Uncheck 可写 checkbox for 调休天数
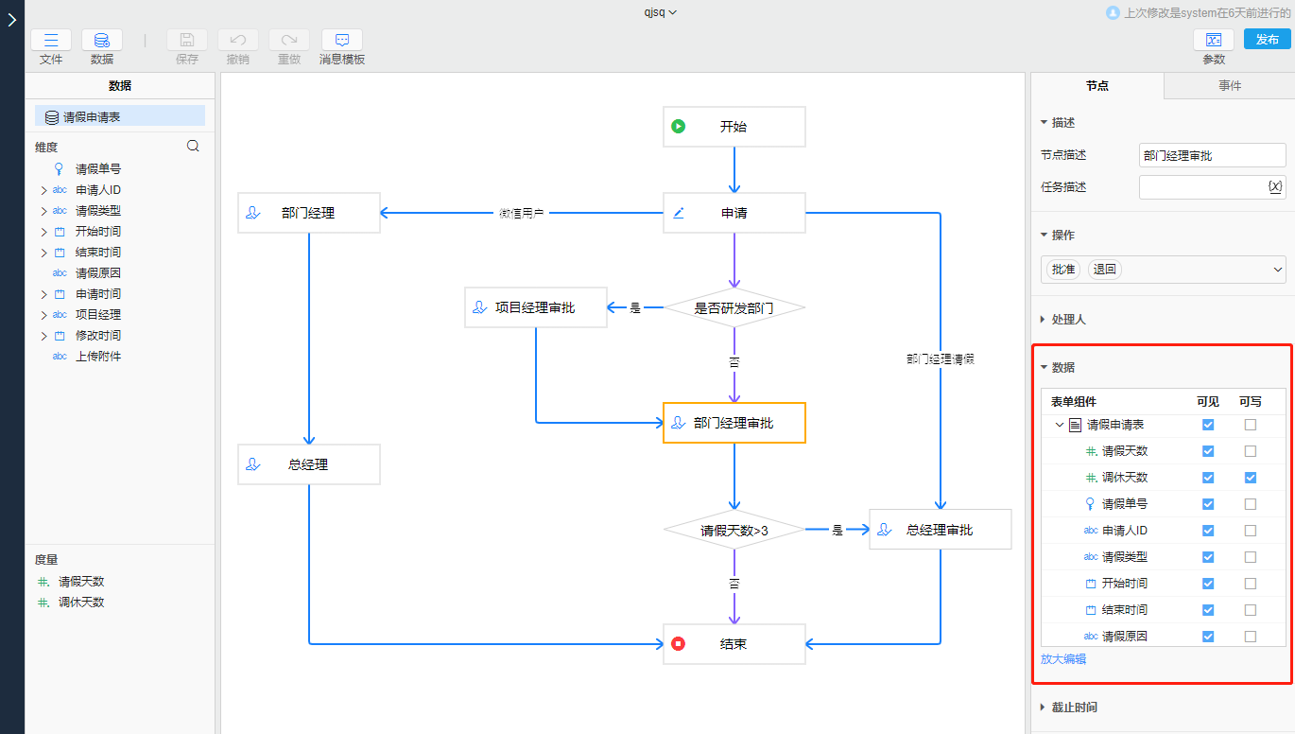This screenshot has height=734, width=1295. point(1251,478)
